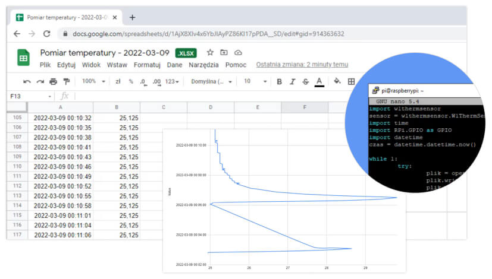This screenshot has width=492, height=279.
Task: Open the Wstaw menu
Action: click(117, 65)
